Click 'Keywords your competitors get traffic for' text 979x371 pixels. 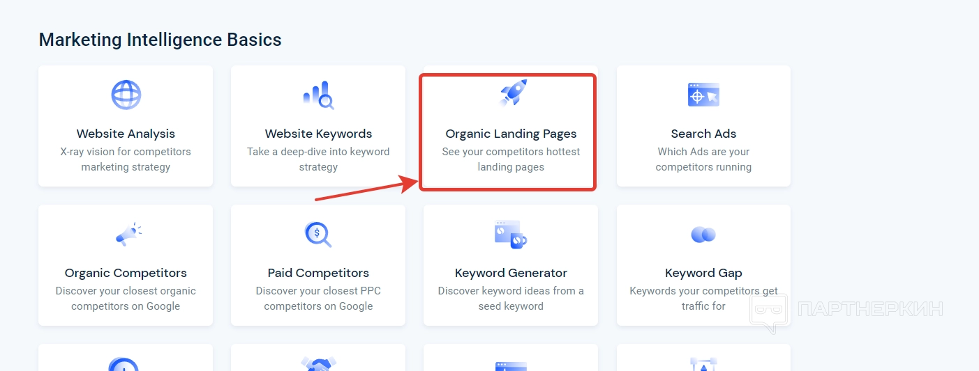[x=703, y=299]
